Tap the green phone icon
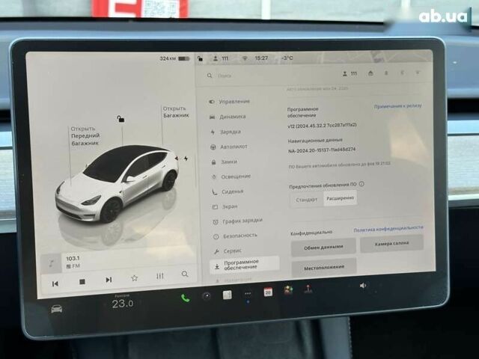The image size is (479, 359). pyautogui.click(x=185, y=298)
